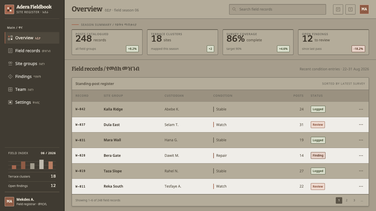
Task: Click the Sorted by Latest Survey label
Action: (x=343, y=84)
